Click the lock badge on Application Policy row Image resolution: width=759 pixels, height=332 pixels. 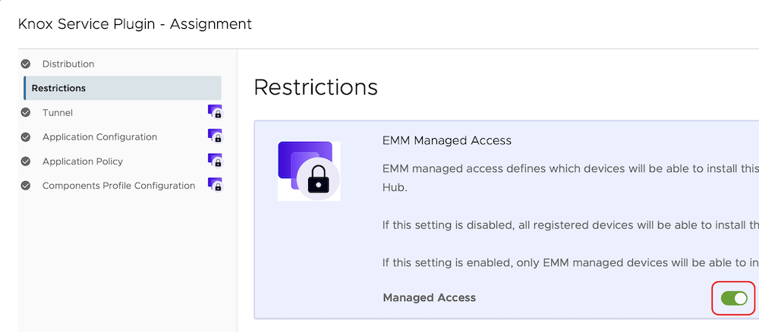point(215,161)
